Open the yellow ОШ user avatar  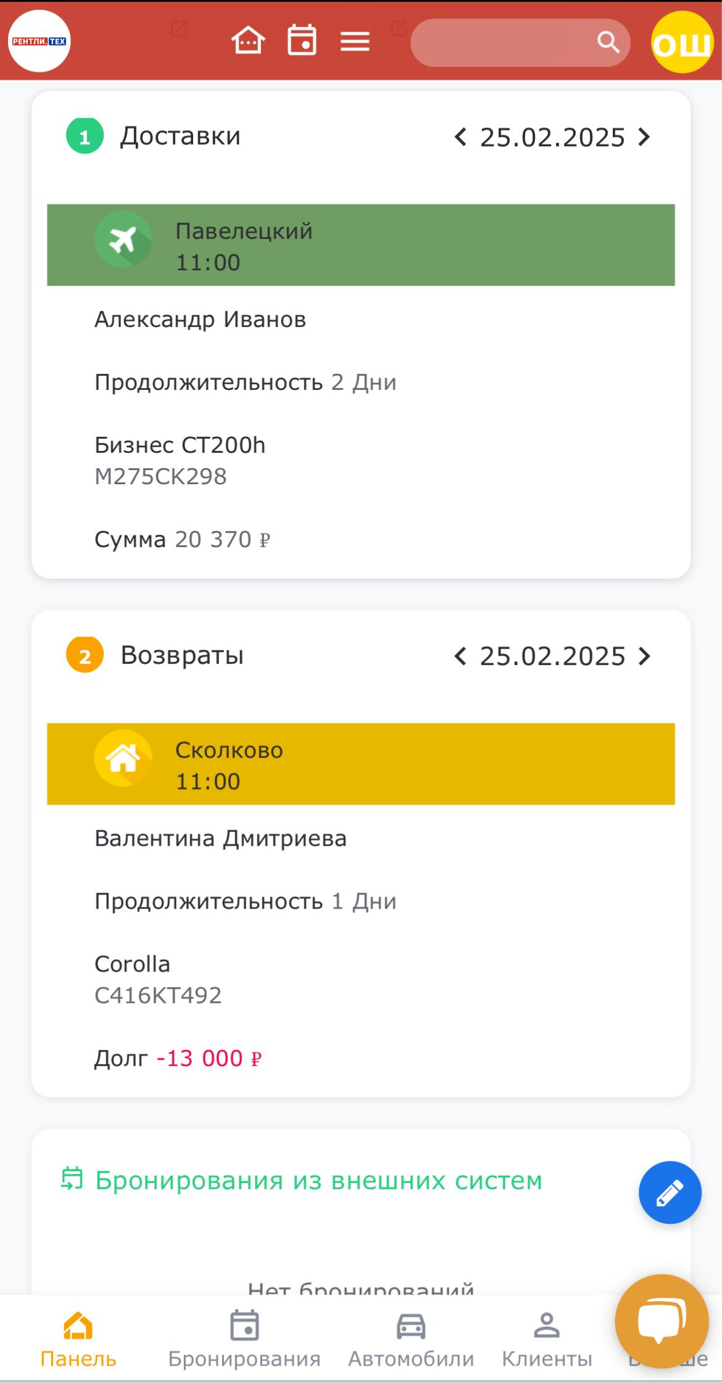[682, 42]
